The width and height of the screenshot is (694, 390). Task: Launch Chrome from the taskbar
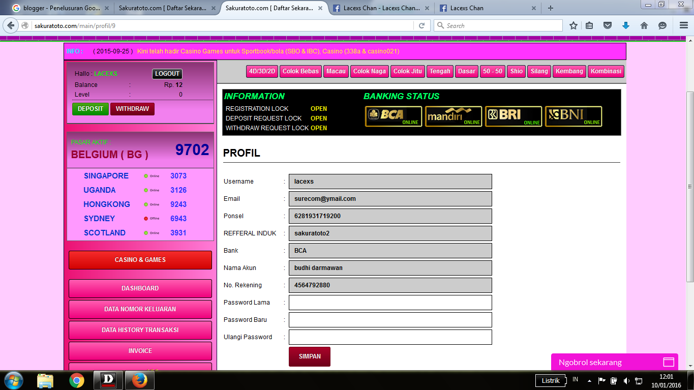(x=77, y=380)
